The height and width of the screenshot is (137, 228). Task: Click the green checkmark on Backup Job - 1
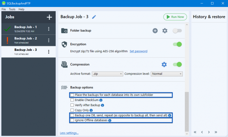(7, 29)
